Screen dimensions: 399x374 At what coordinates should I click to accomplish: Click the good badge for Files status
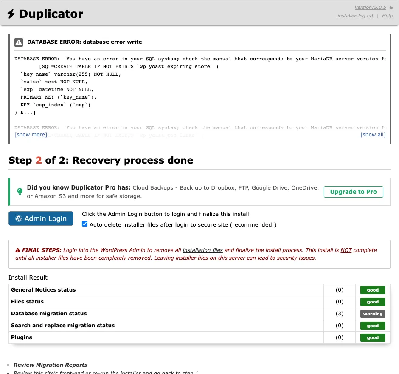(373, 302)
